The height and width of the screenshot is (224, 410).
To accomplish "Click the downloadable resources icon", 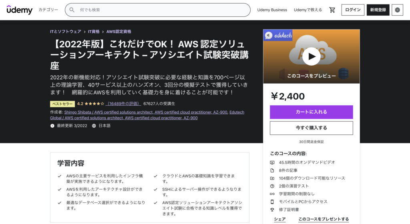I will coord(272,178).
